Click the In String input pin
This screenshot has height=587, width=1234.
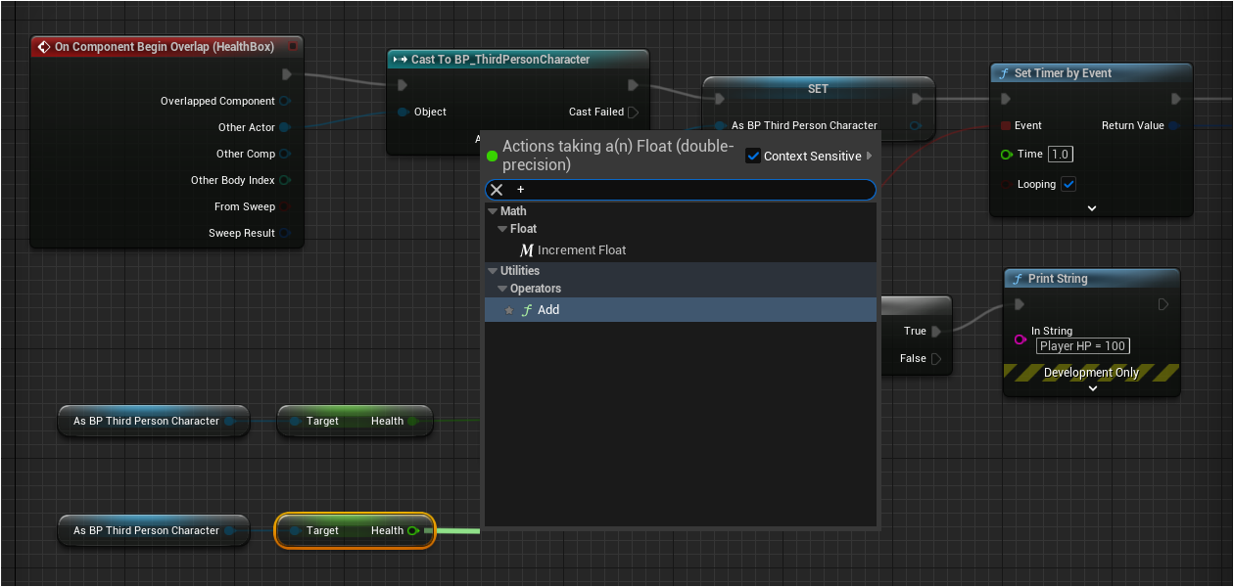1020,339
